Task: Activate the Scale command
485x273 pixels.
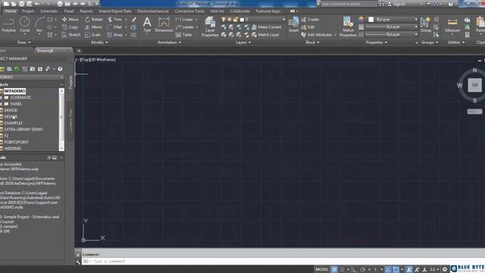Action: (x=92, y=35)
